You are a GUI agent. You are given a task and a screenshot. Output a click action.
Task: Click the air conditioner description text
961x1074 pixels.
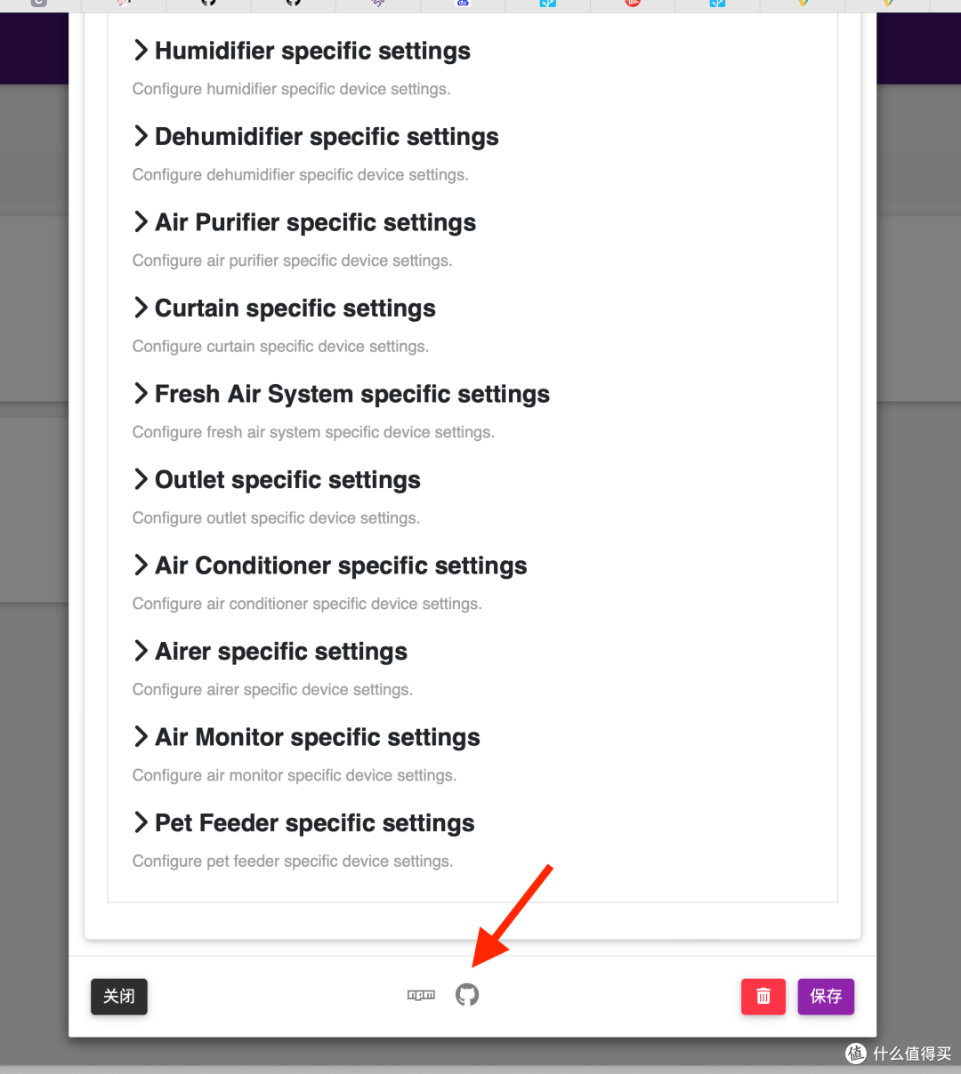[x=307, y=604]
